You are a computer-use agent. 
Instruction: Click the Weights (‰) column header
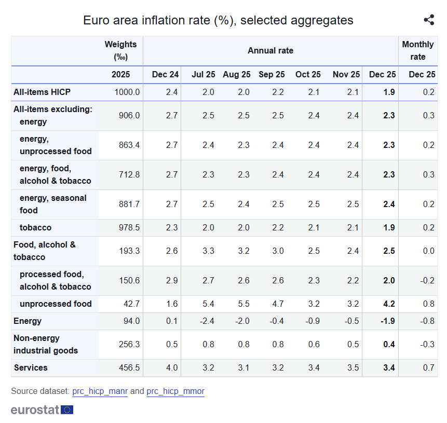pyautogui.click(x=120, y=50)
